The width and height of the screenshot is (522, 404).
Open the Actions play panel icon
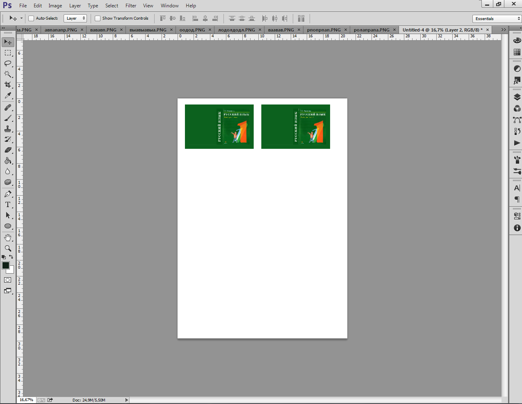coord(517,143)
